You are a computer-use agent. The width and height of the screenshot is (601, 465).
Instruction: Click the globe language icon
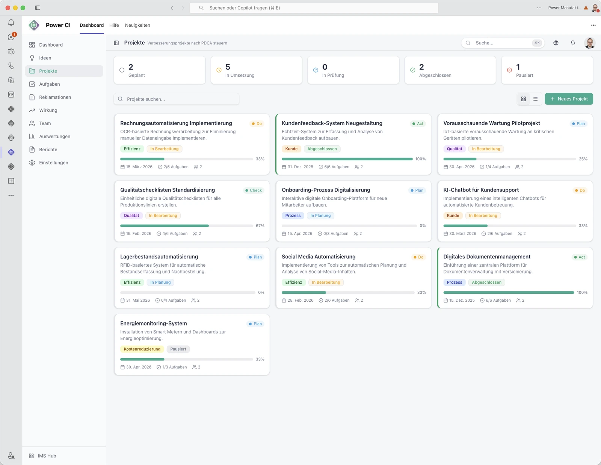[x=556, y=43]
